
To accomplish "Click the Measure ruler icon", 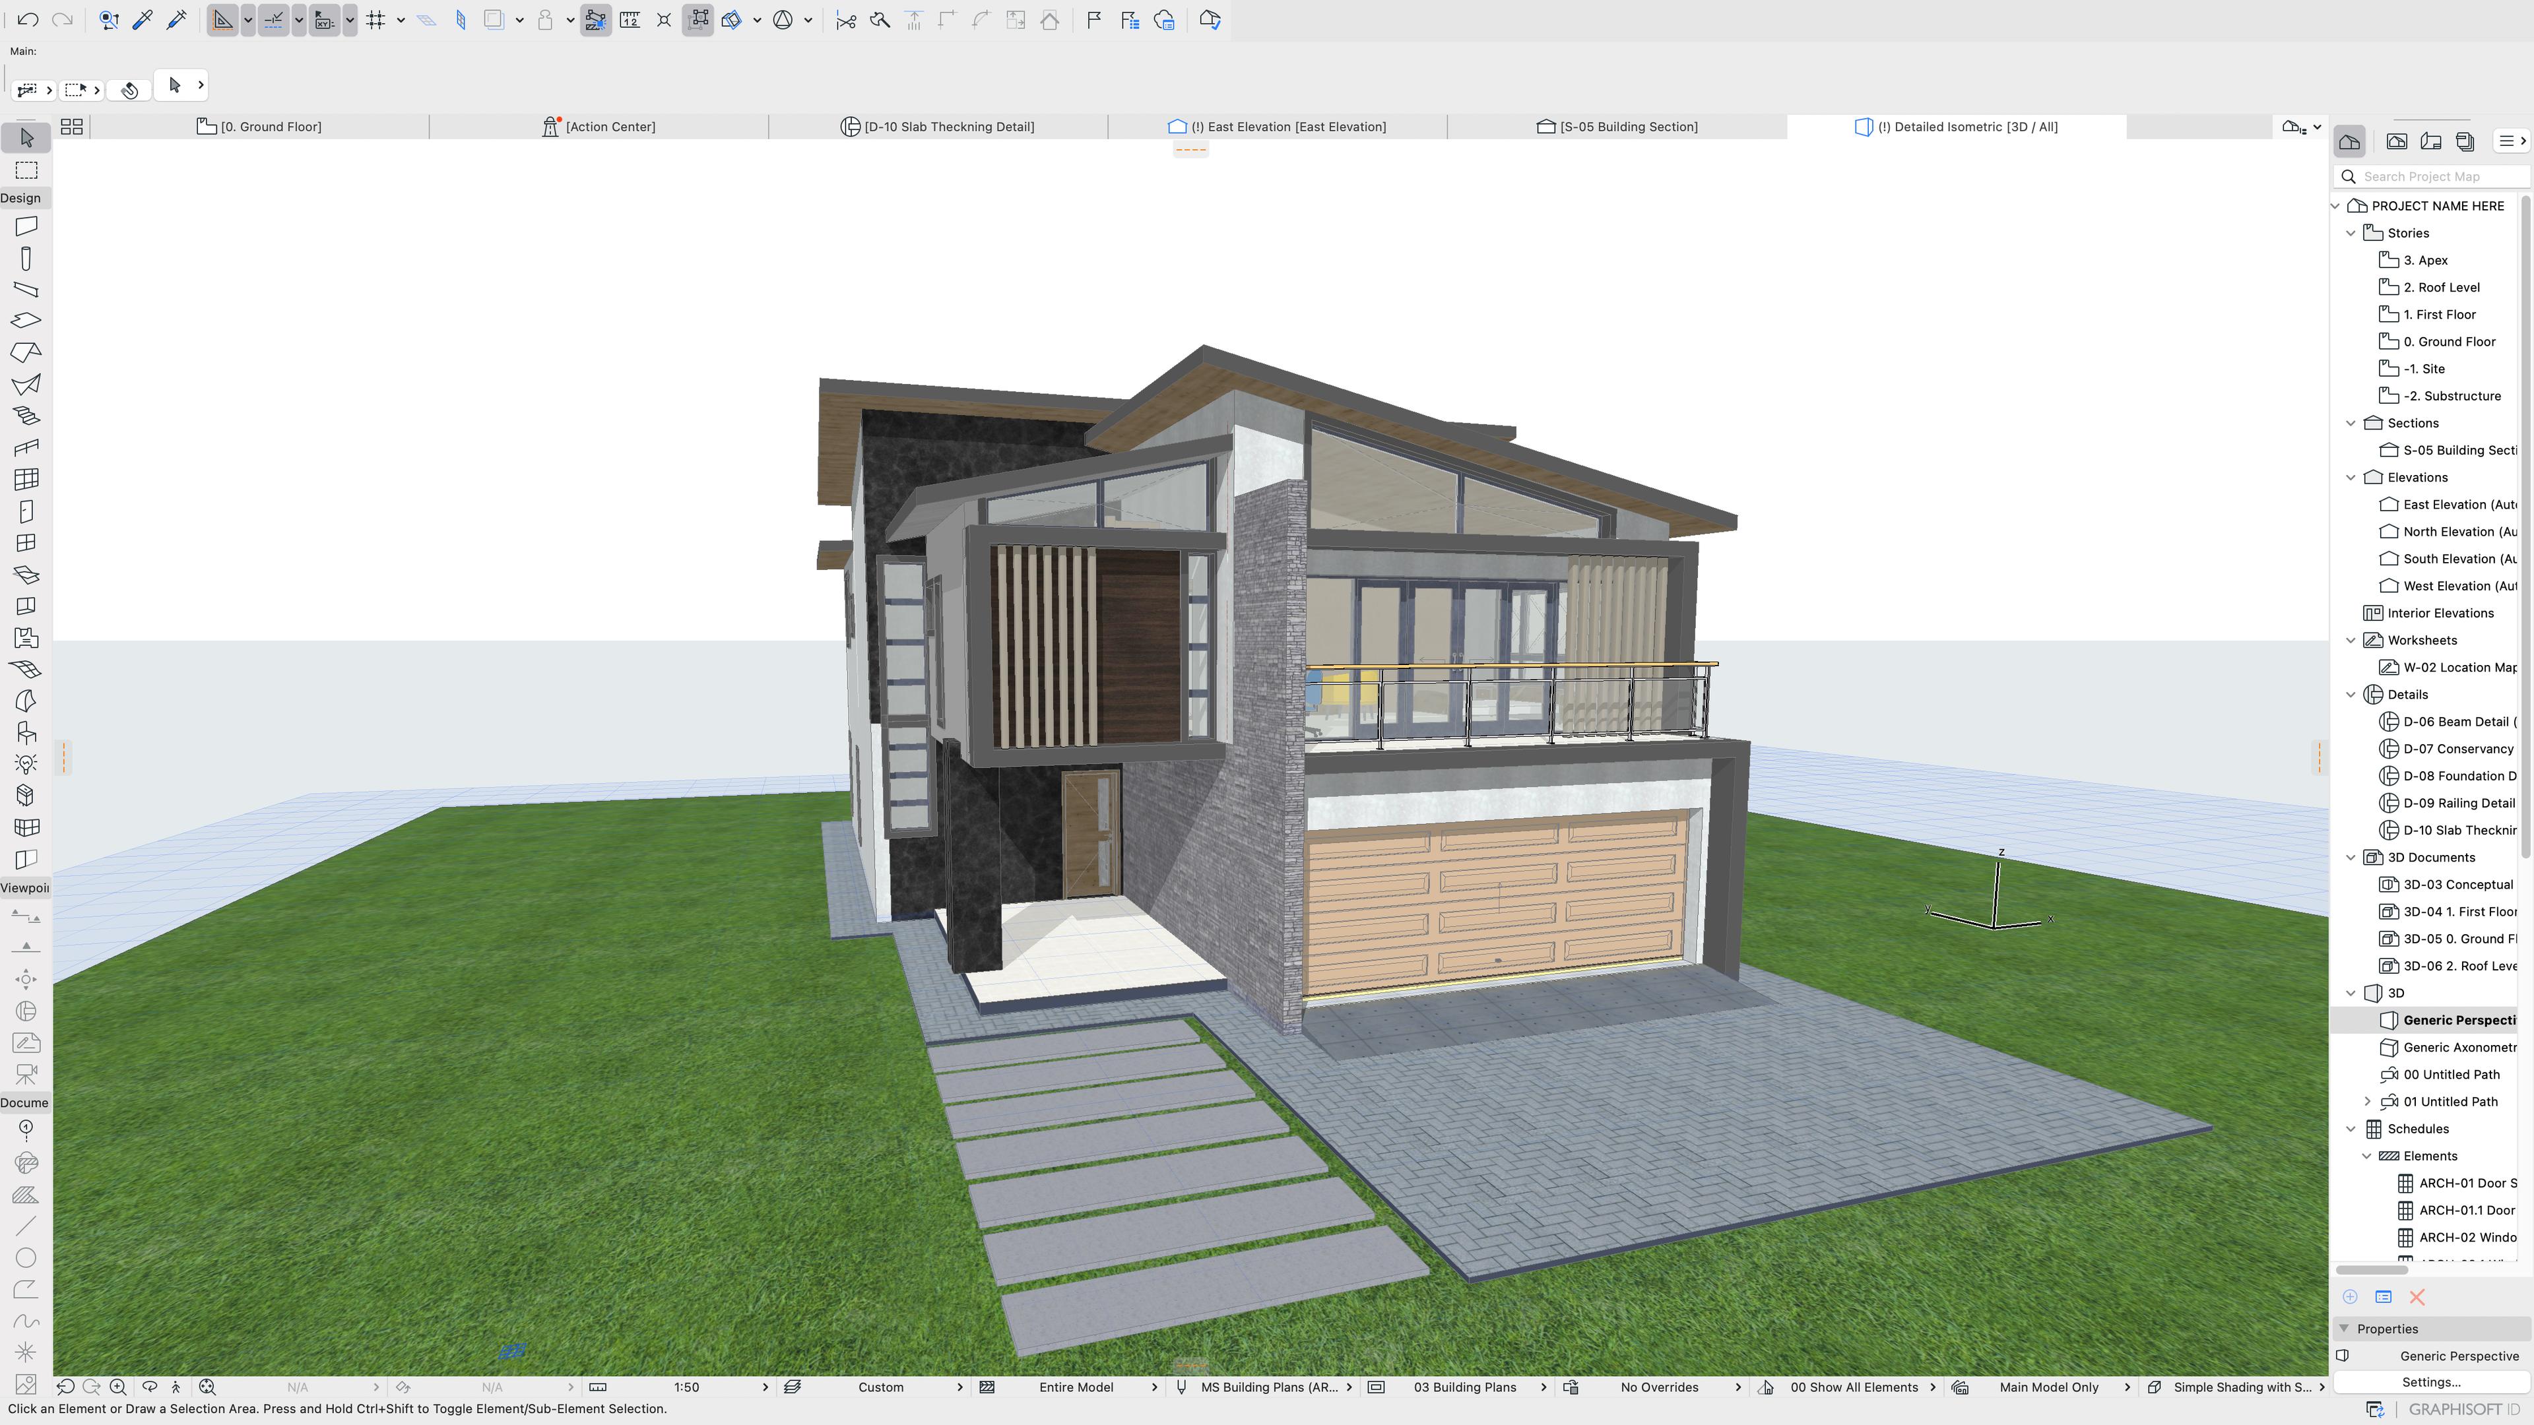I will tap(630, 20).
